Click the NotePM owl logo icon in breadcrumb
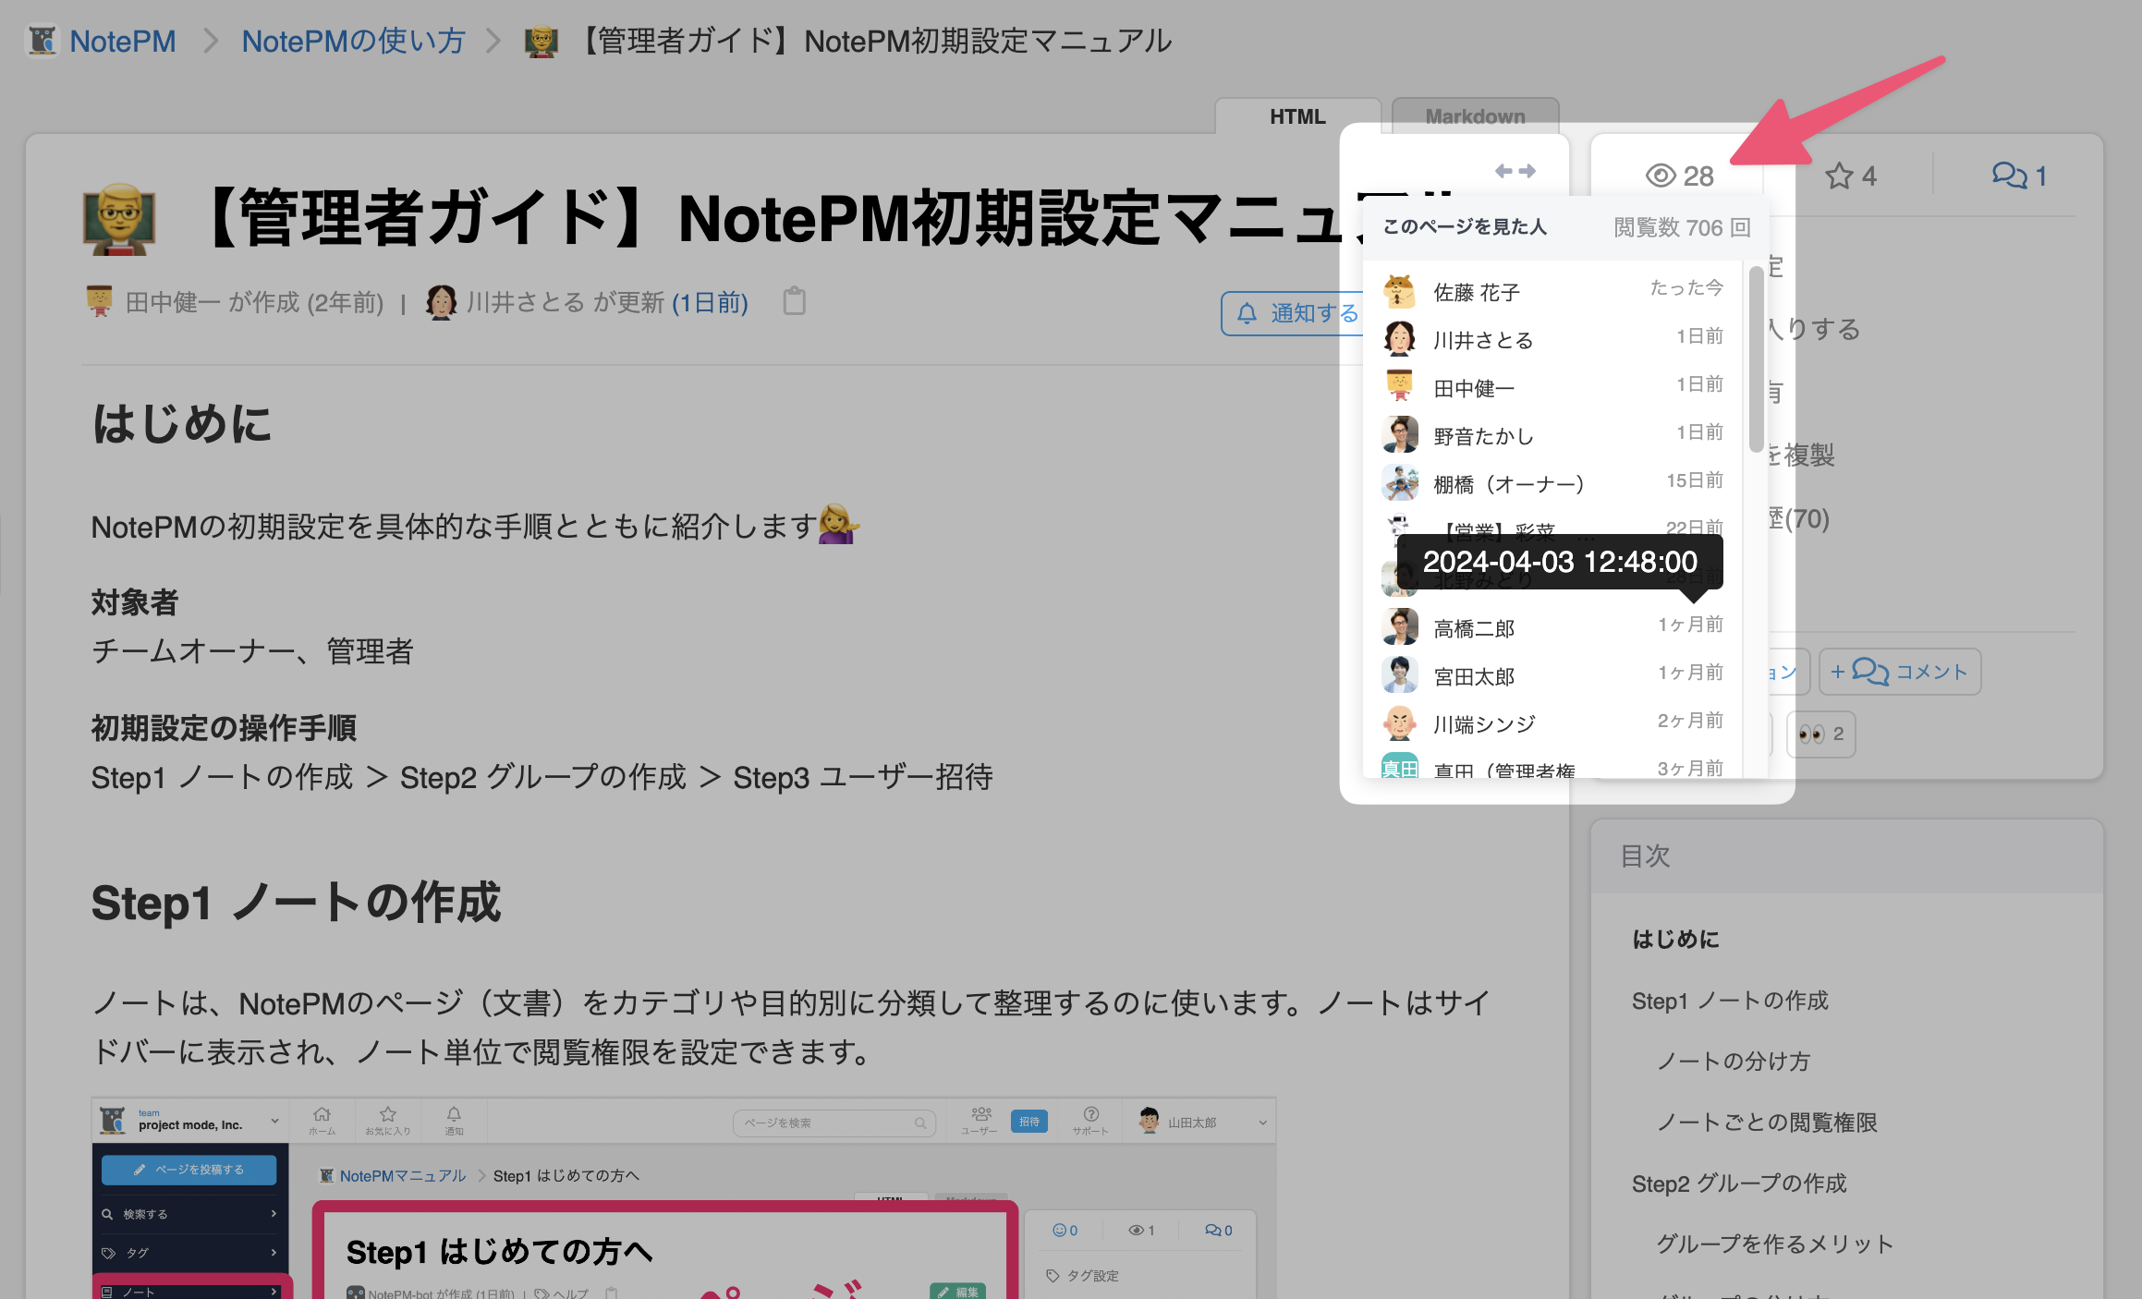 [43, 41]
